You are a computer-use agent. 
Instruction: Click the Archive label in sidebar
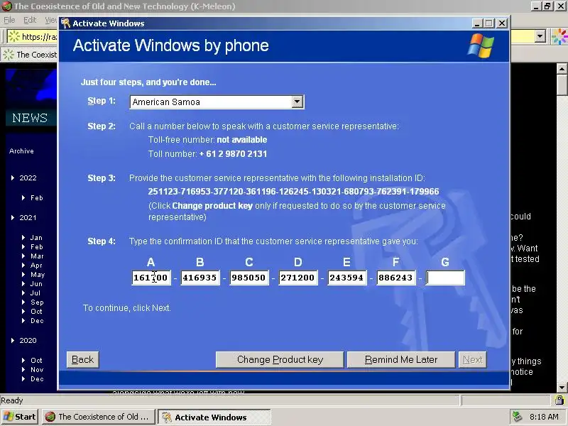[x=21, y=151]
